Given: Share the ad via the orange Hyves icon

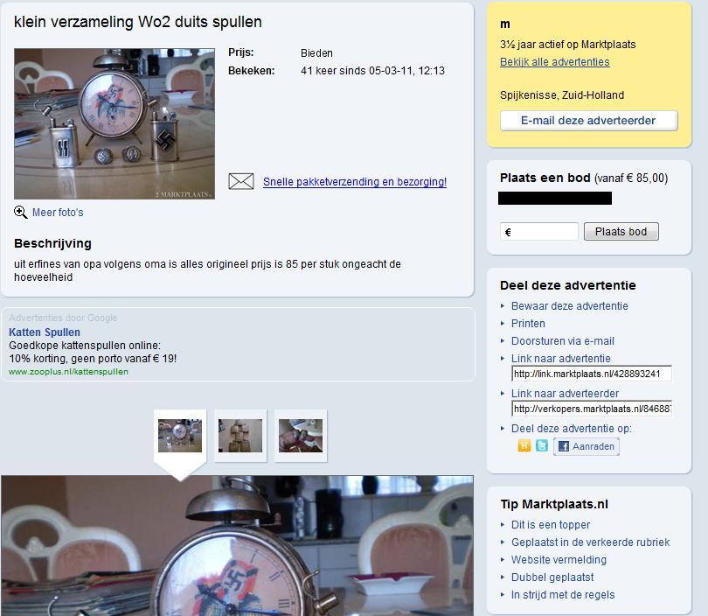Looking at the screenshot, I should [524, 446].
